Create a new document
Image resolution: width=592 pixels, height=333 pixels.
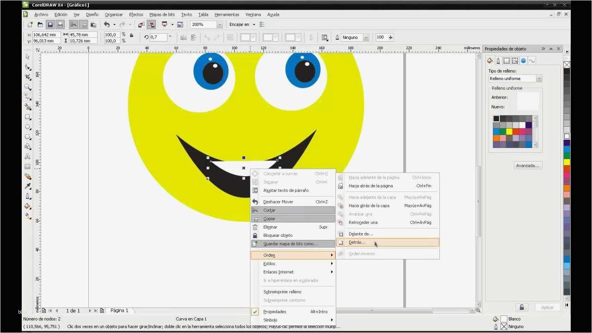(31, 25)
